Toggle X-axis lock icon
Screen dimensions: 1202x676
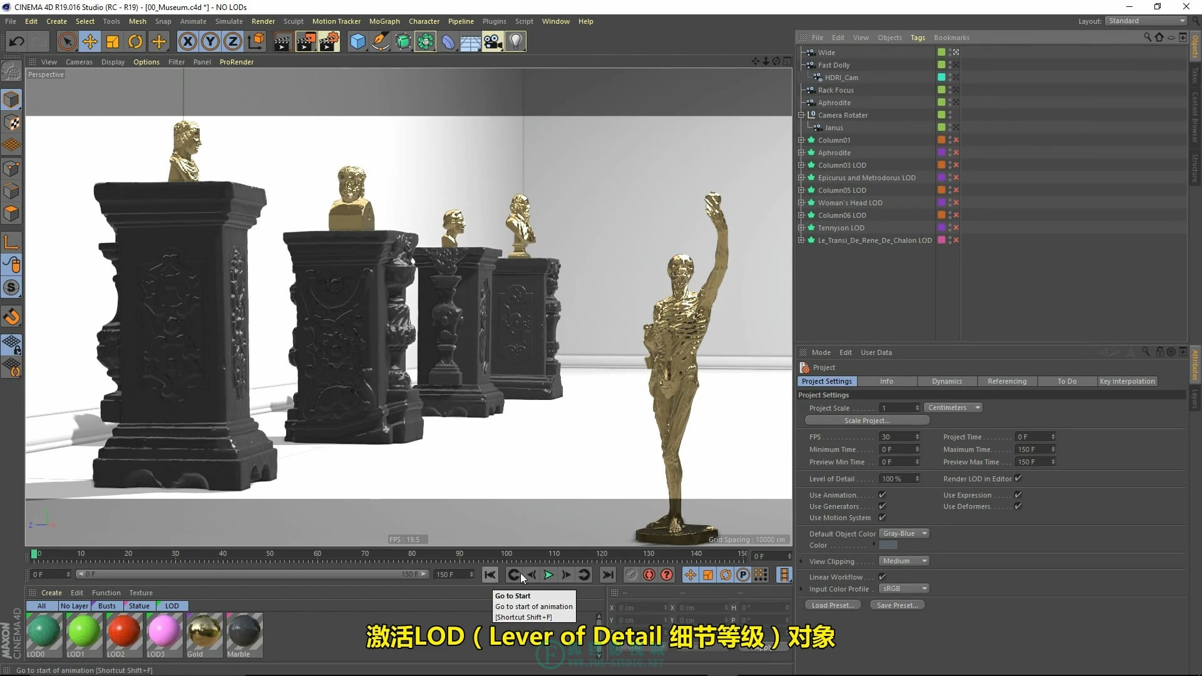point(187,42)
